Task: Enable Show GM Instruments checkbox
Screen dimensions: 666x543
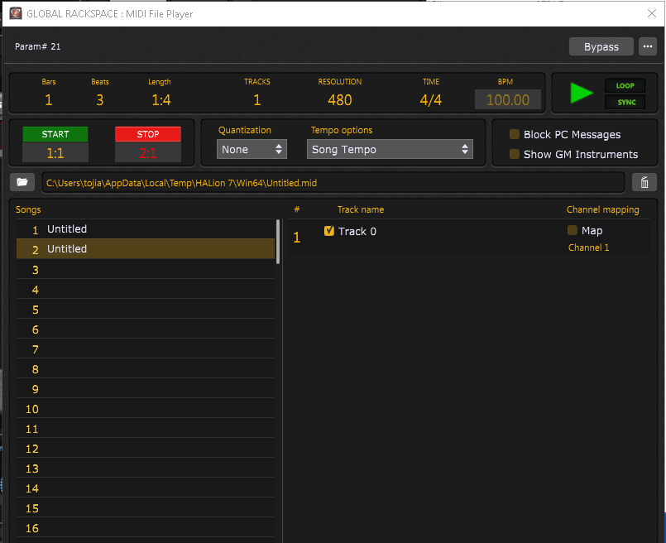Action: tap(515, 154)
